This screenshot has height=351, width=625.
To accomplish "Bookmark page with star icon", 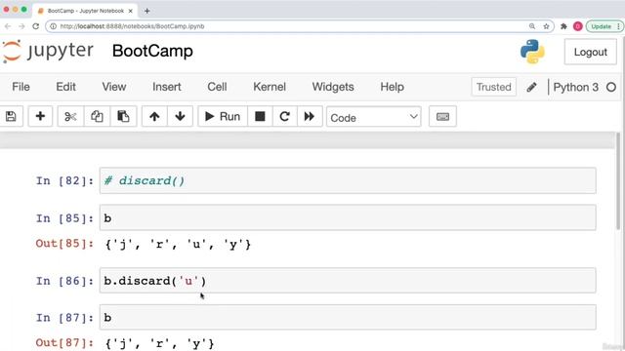I will 546,26.
